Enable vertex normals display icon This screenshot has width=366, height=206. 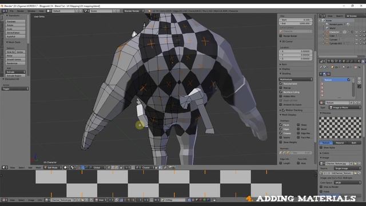281,153
